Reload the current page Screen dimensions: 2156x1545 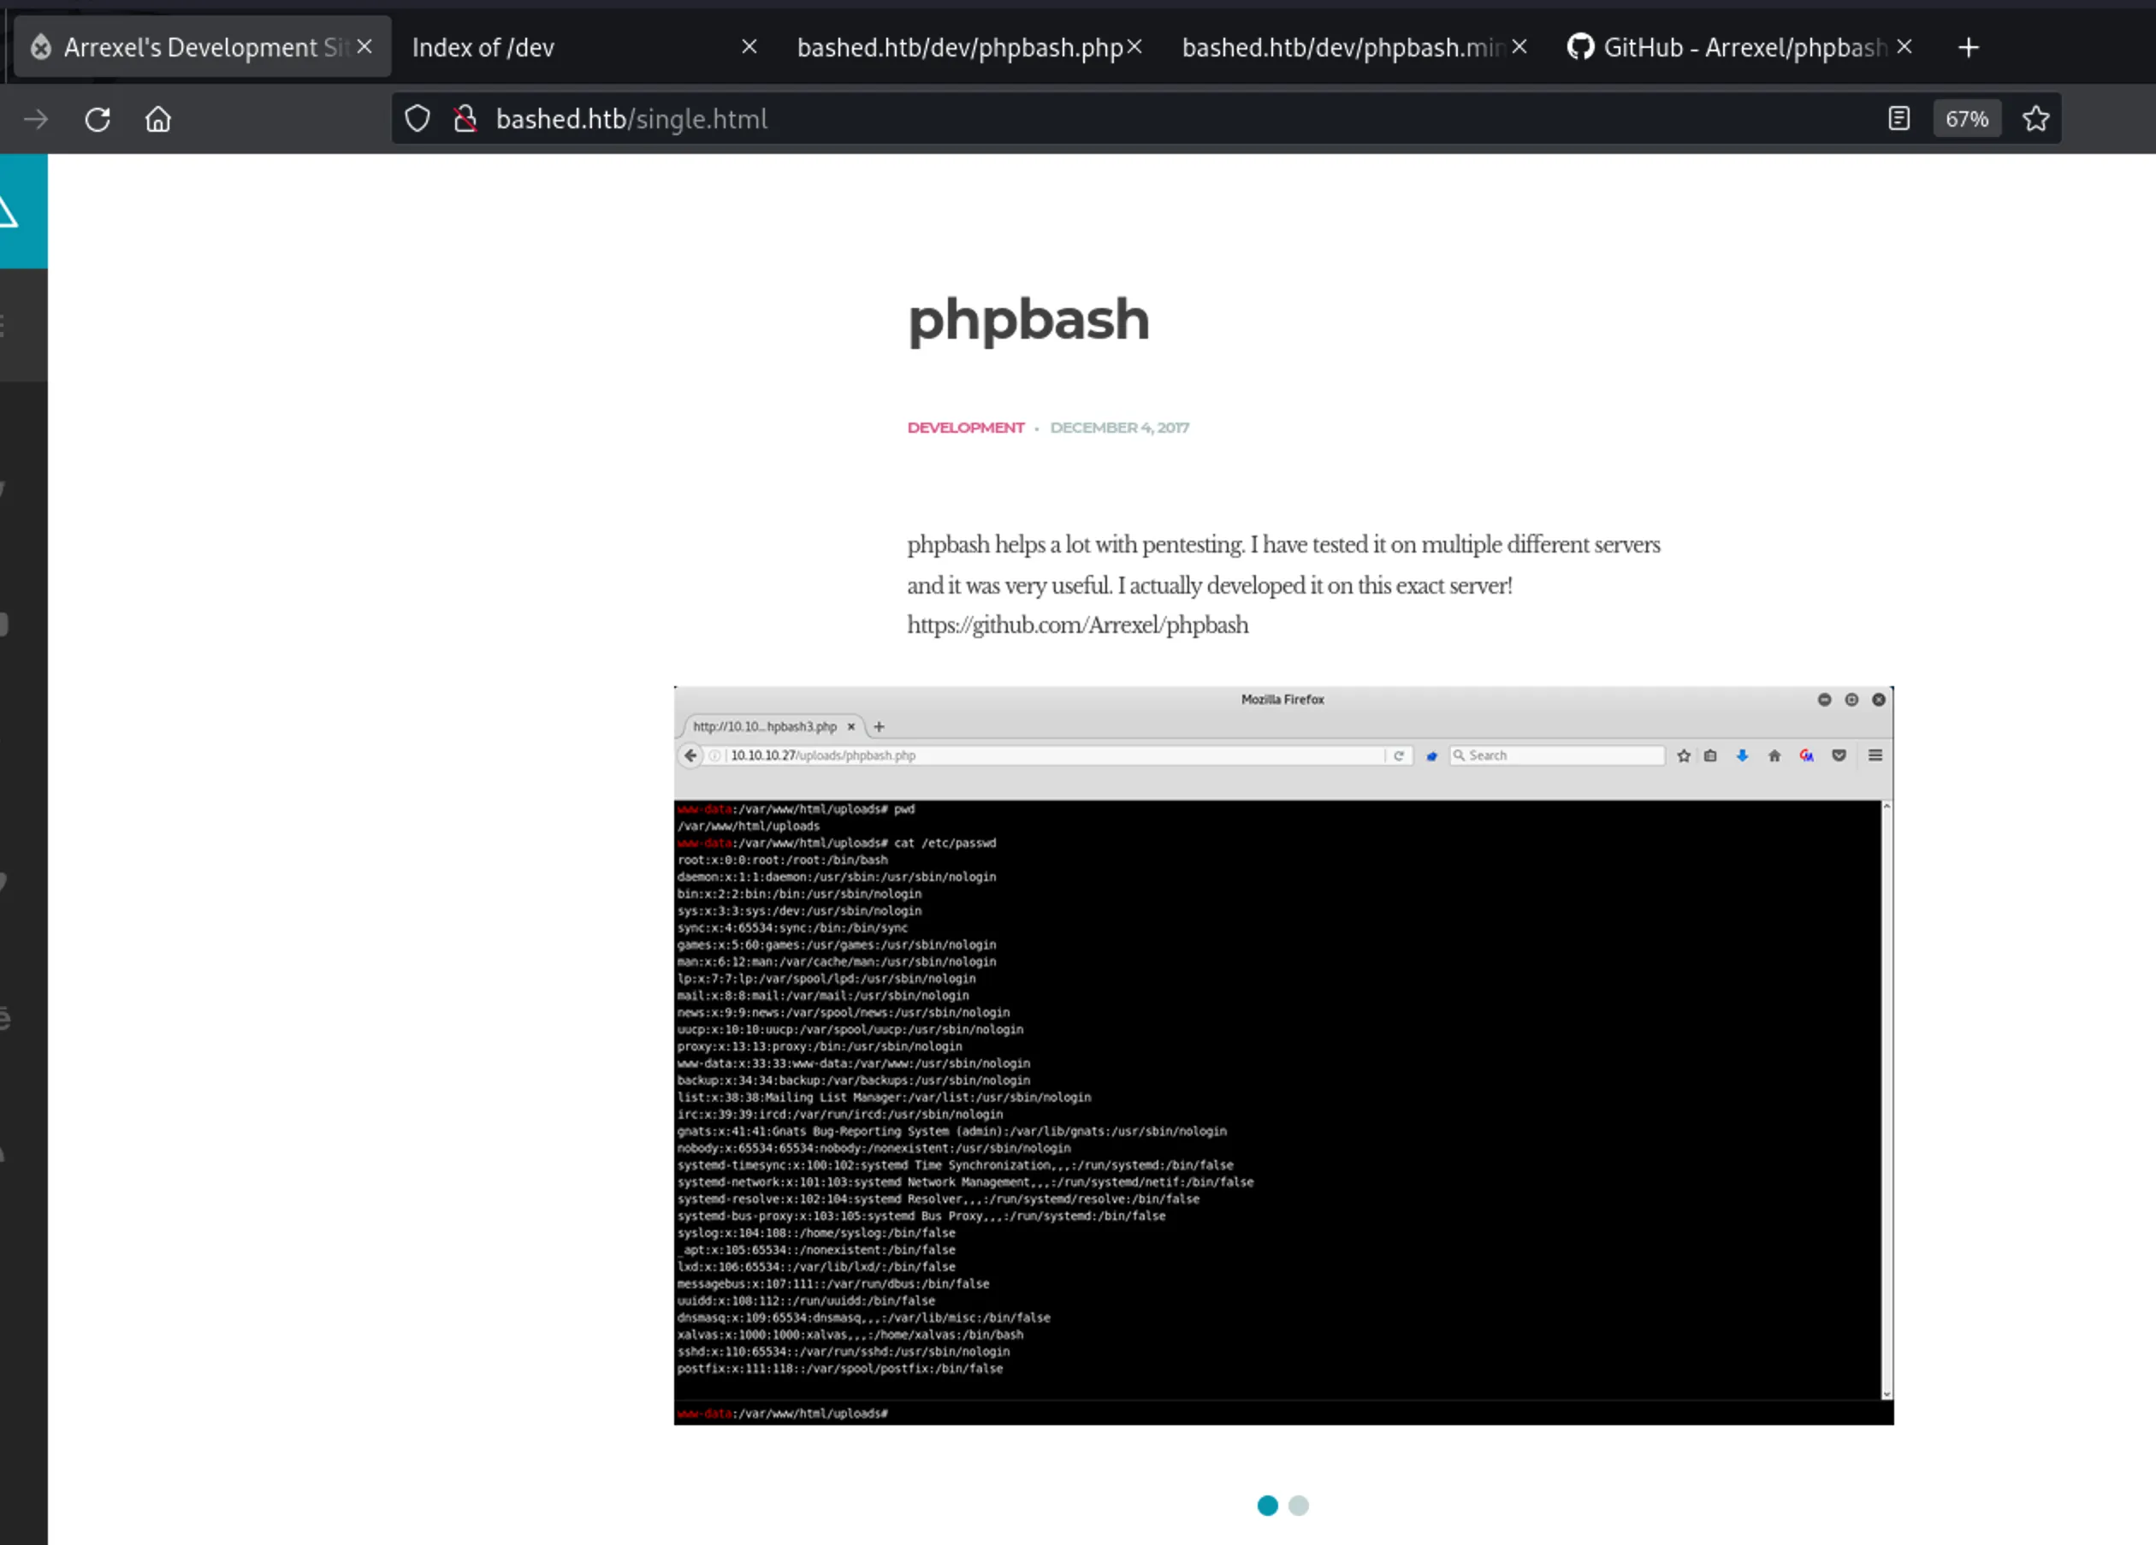97,119
